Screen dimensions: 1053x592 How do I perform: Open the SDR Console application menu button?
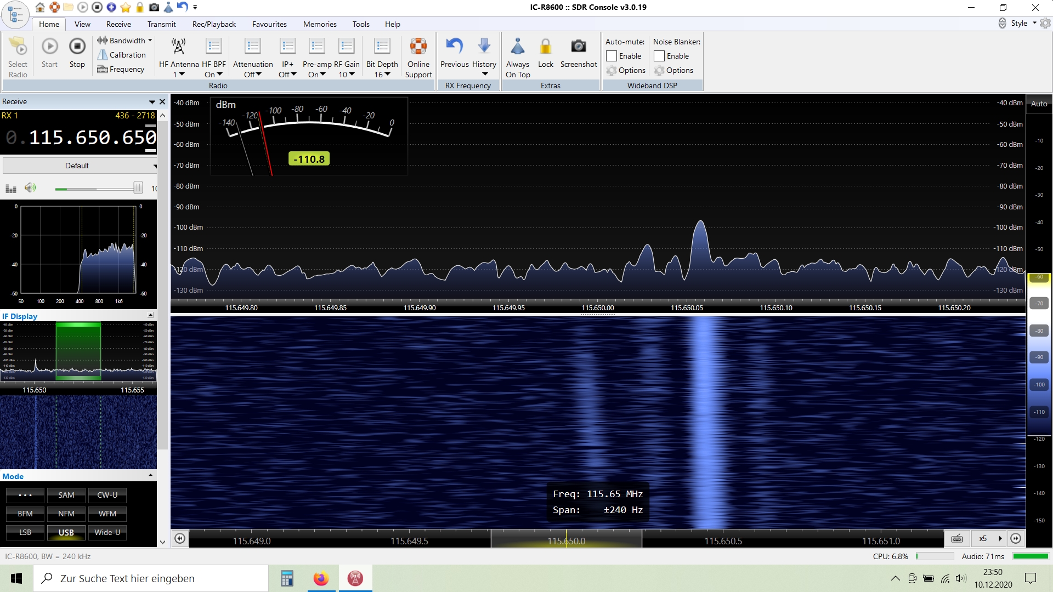click(15, 14)
